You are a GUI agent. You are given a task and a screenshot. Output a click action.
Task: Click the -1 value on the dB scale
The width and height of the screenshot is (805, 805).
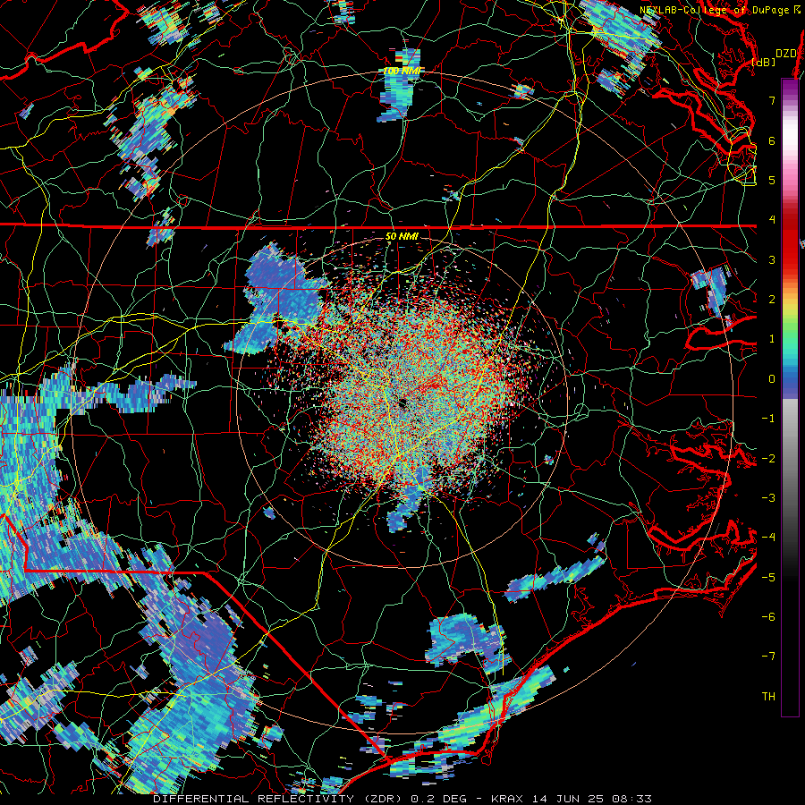[768, 419]
